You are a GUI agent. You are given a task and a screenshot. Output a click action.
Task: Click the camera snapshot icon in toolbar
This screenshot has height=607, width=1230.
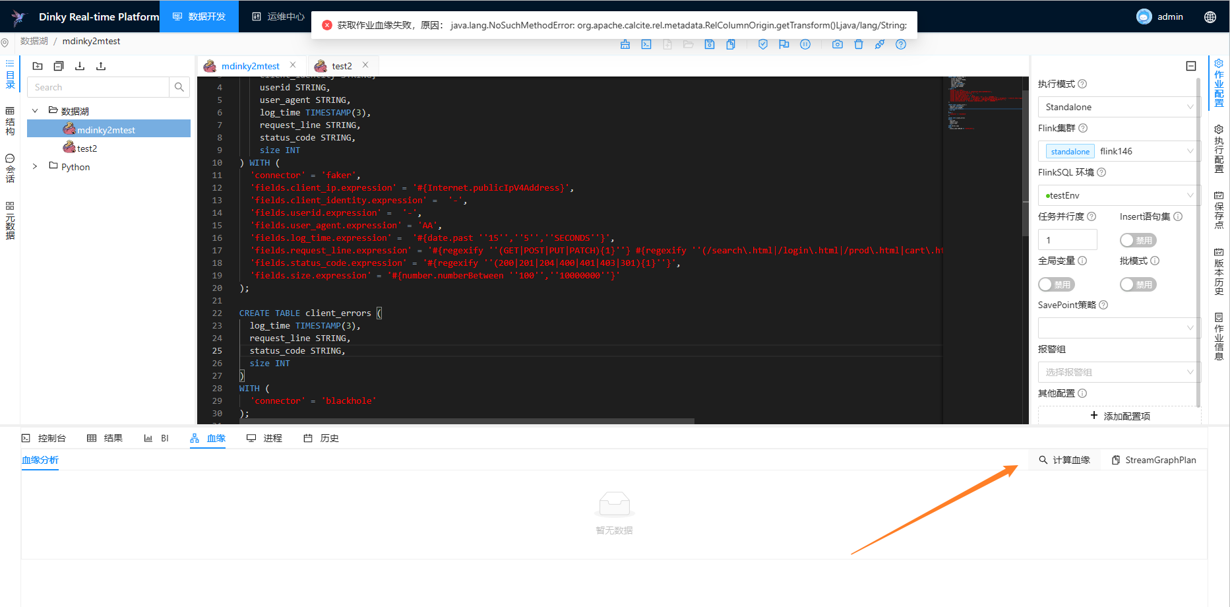838,44
